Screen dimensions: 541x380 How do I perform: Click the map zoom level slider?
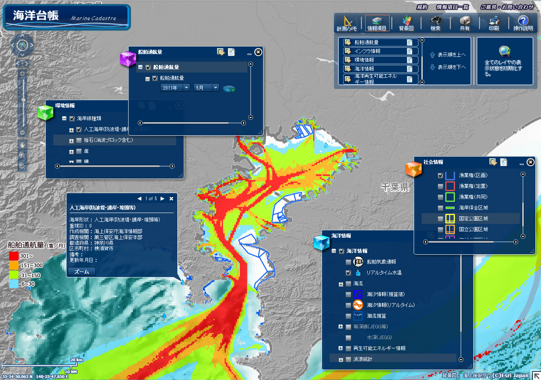point(23,100)
